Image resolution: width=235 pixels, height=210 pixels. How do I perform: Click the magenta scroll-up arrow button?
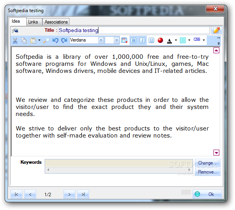pos(216,51)
